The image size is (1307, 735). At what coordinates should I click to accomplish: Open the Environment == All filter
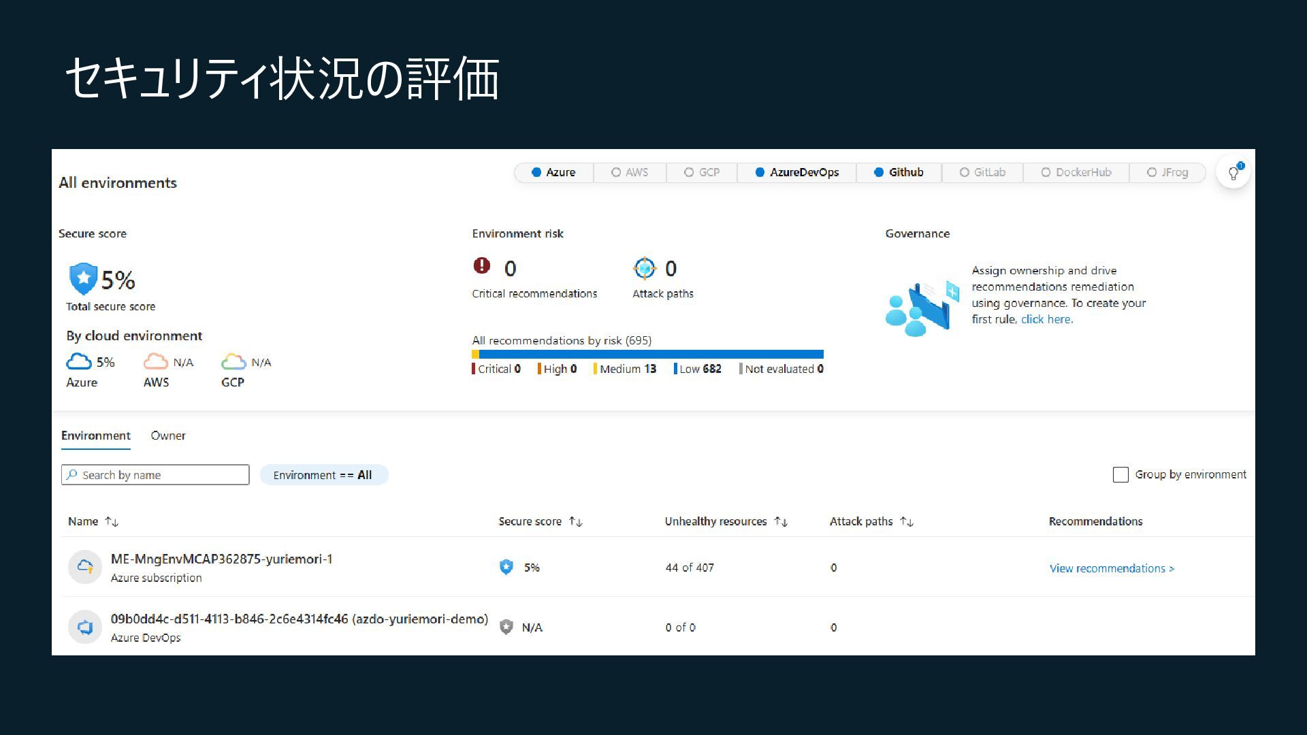[x=323, y=475]
